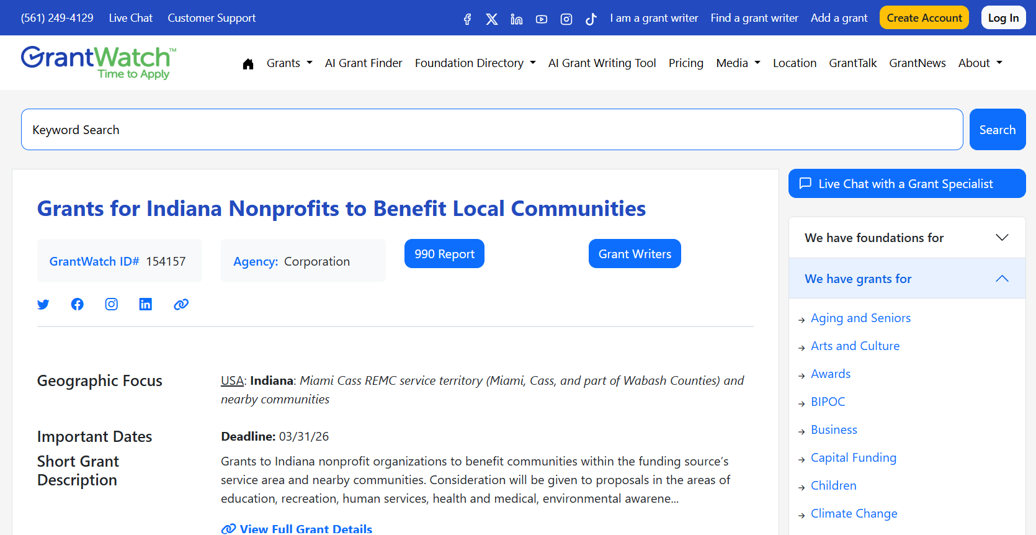Open the grant title heading link
The image size is (1036, 535).
341,209
